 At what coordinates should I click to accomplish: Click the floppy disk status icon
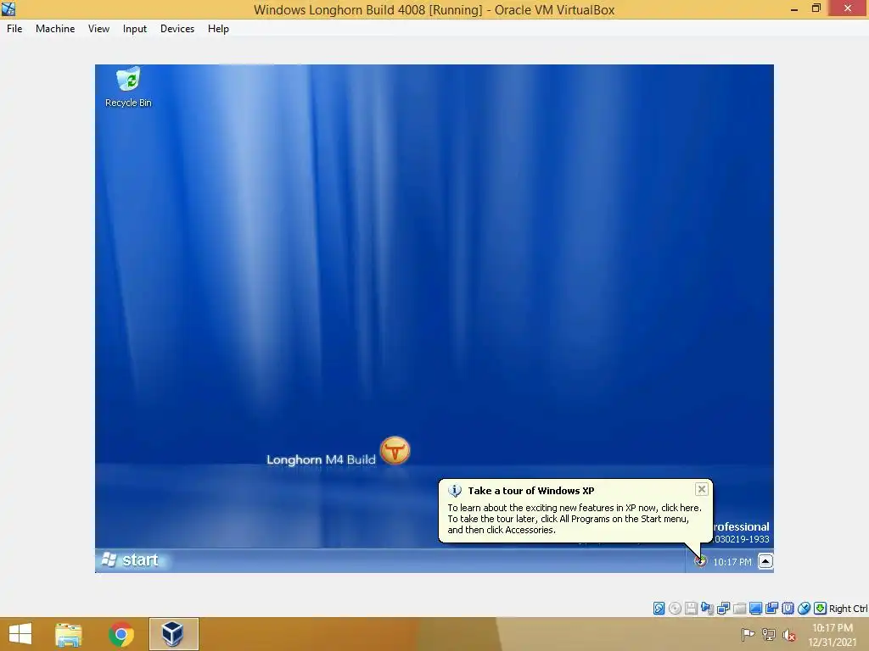(691, 609)
